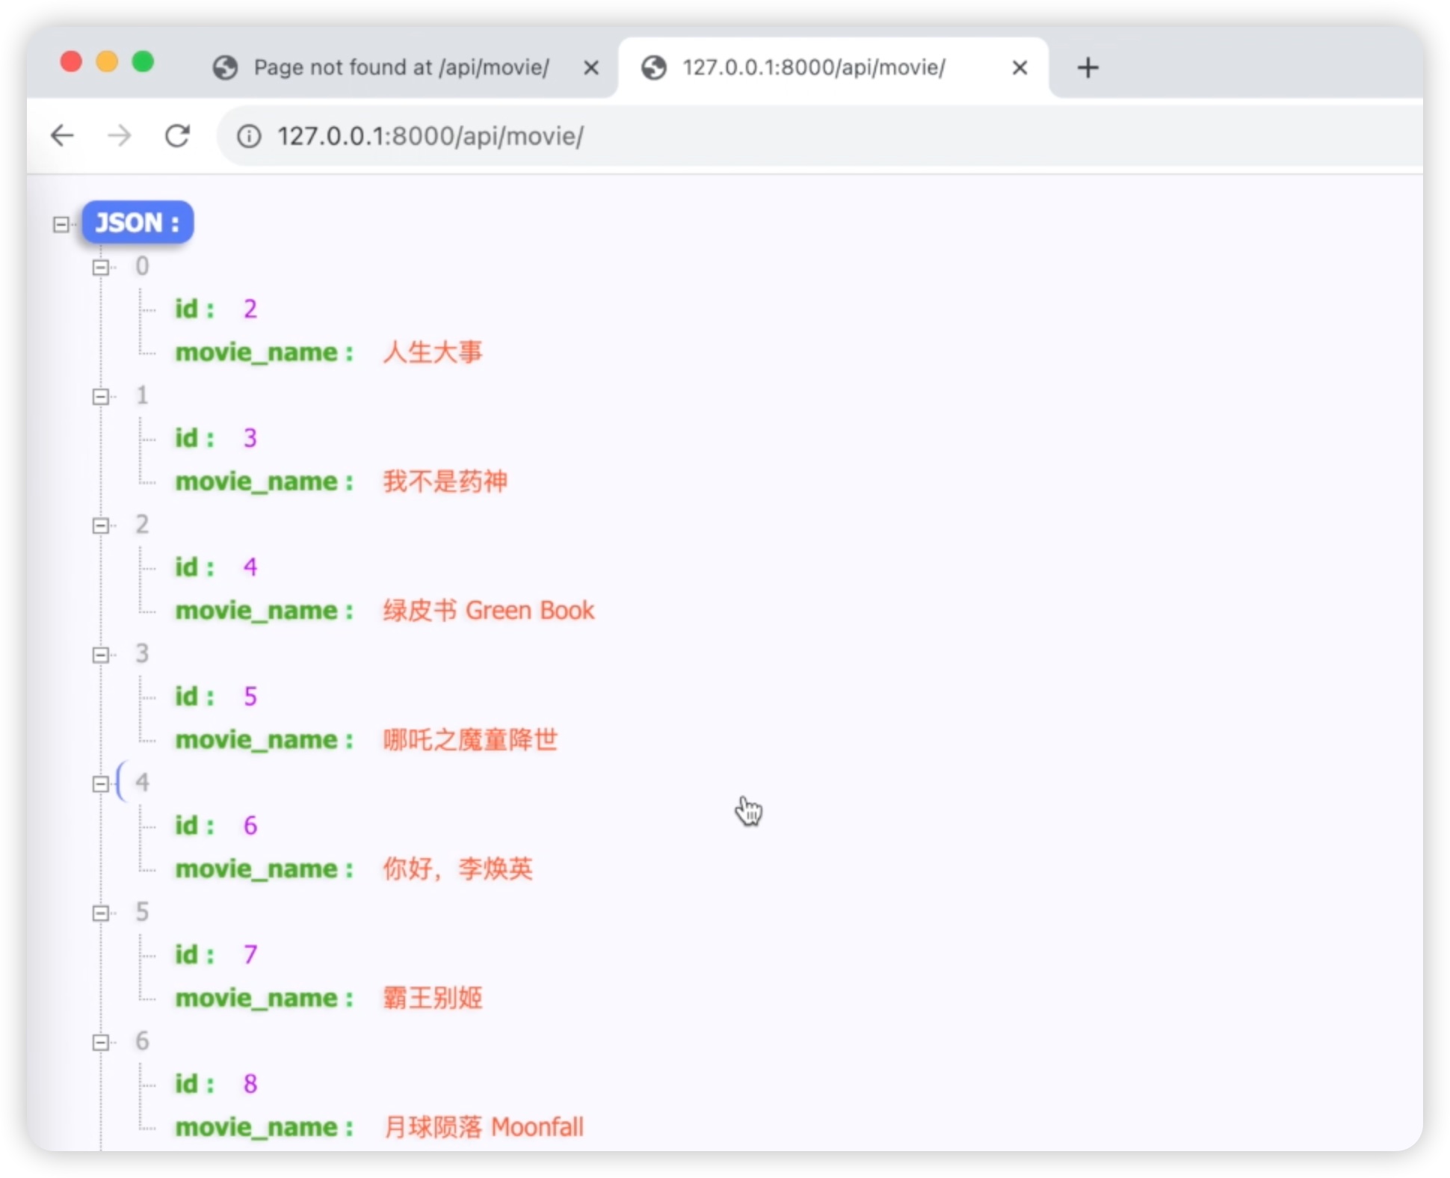This screenshot has height=1178, width=1450.
Task: Click index label 0 in JSON tree
Action: coord(142,267)
